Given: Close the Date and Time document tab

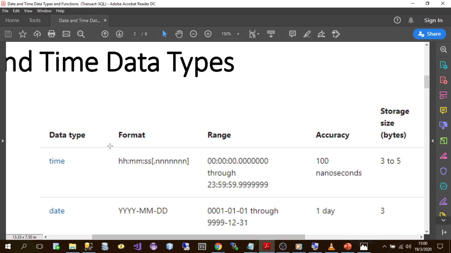Looking at the screenshot, I should [105, 20].
